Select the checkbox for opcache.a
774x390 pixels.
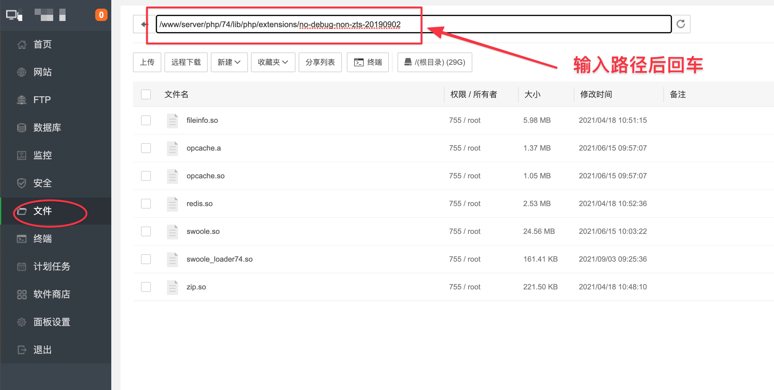[x=146, y=148]
